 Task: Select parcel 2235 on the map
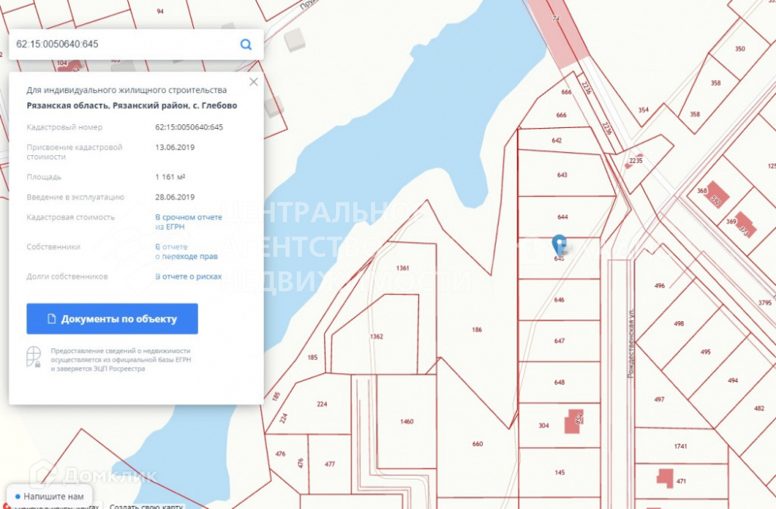click(636, 161)
